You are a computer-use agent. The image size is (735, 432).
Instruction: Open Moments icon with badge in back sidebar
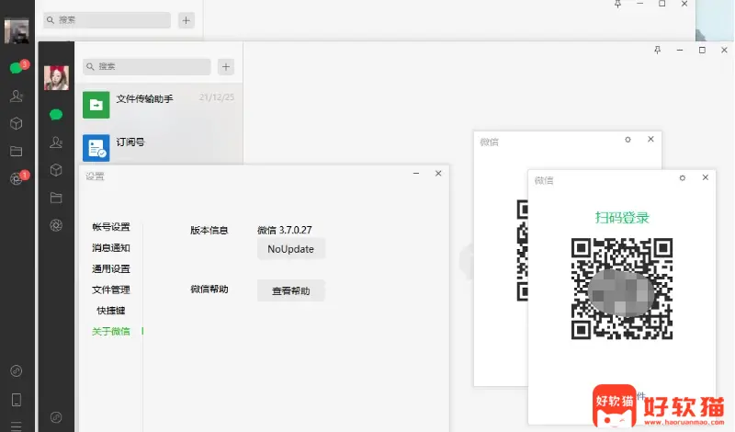[17, 178]
